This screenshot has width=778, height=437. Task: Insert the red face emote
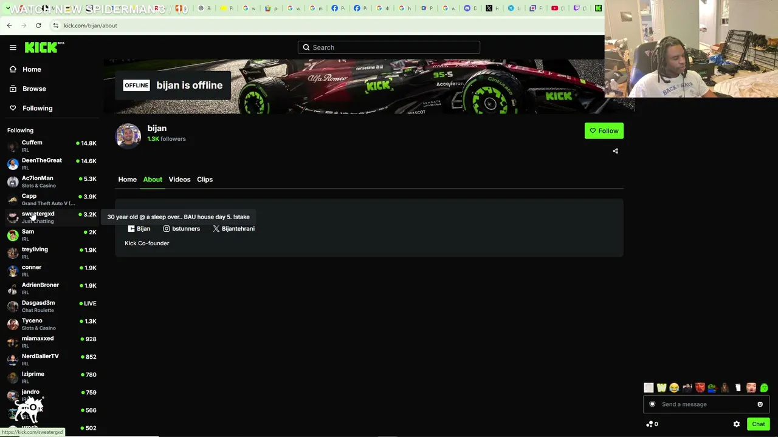tap(700, 388)
